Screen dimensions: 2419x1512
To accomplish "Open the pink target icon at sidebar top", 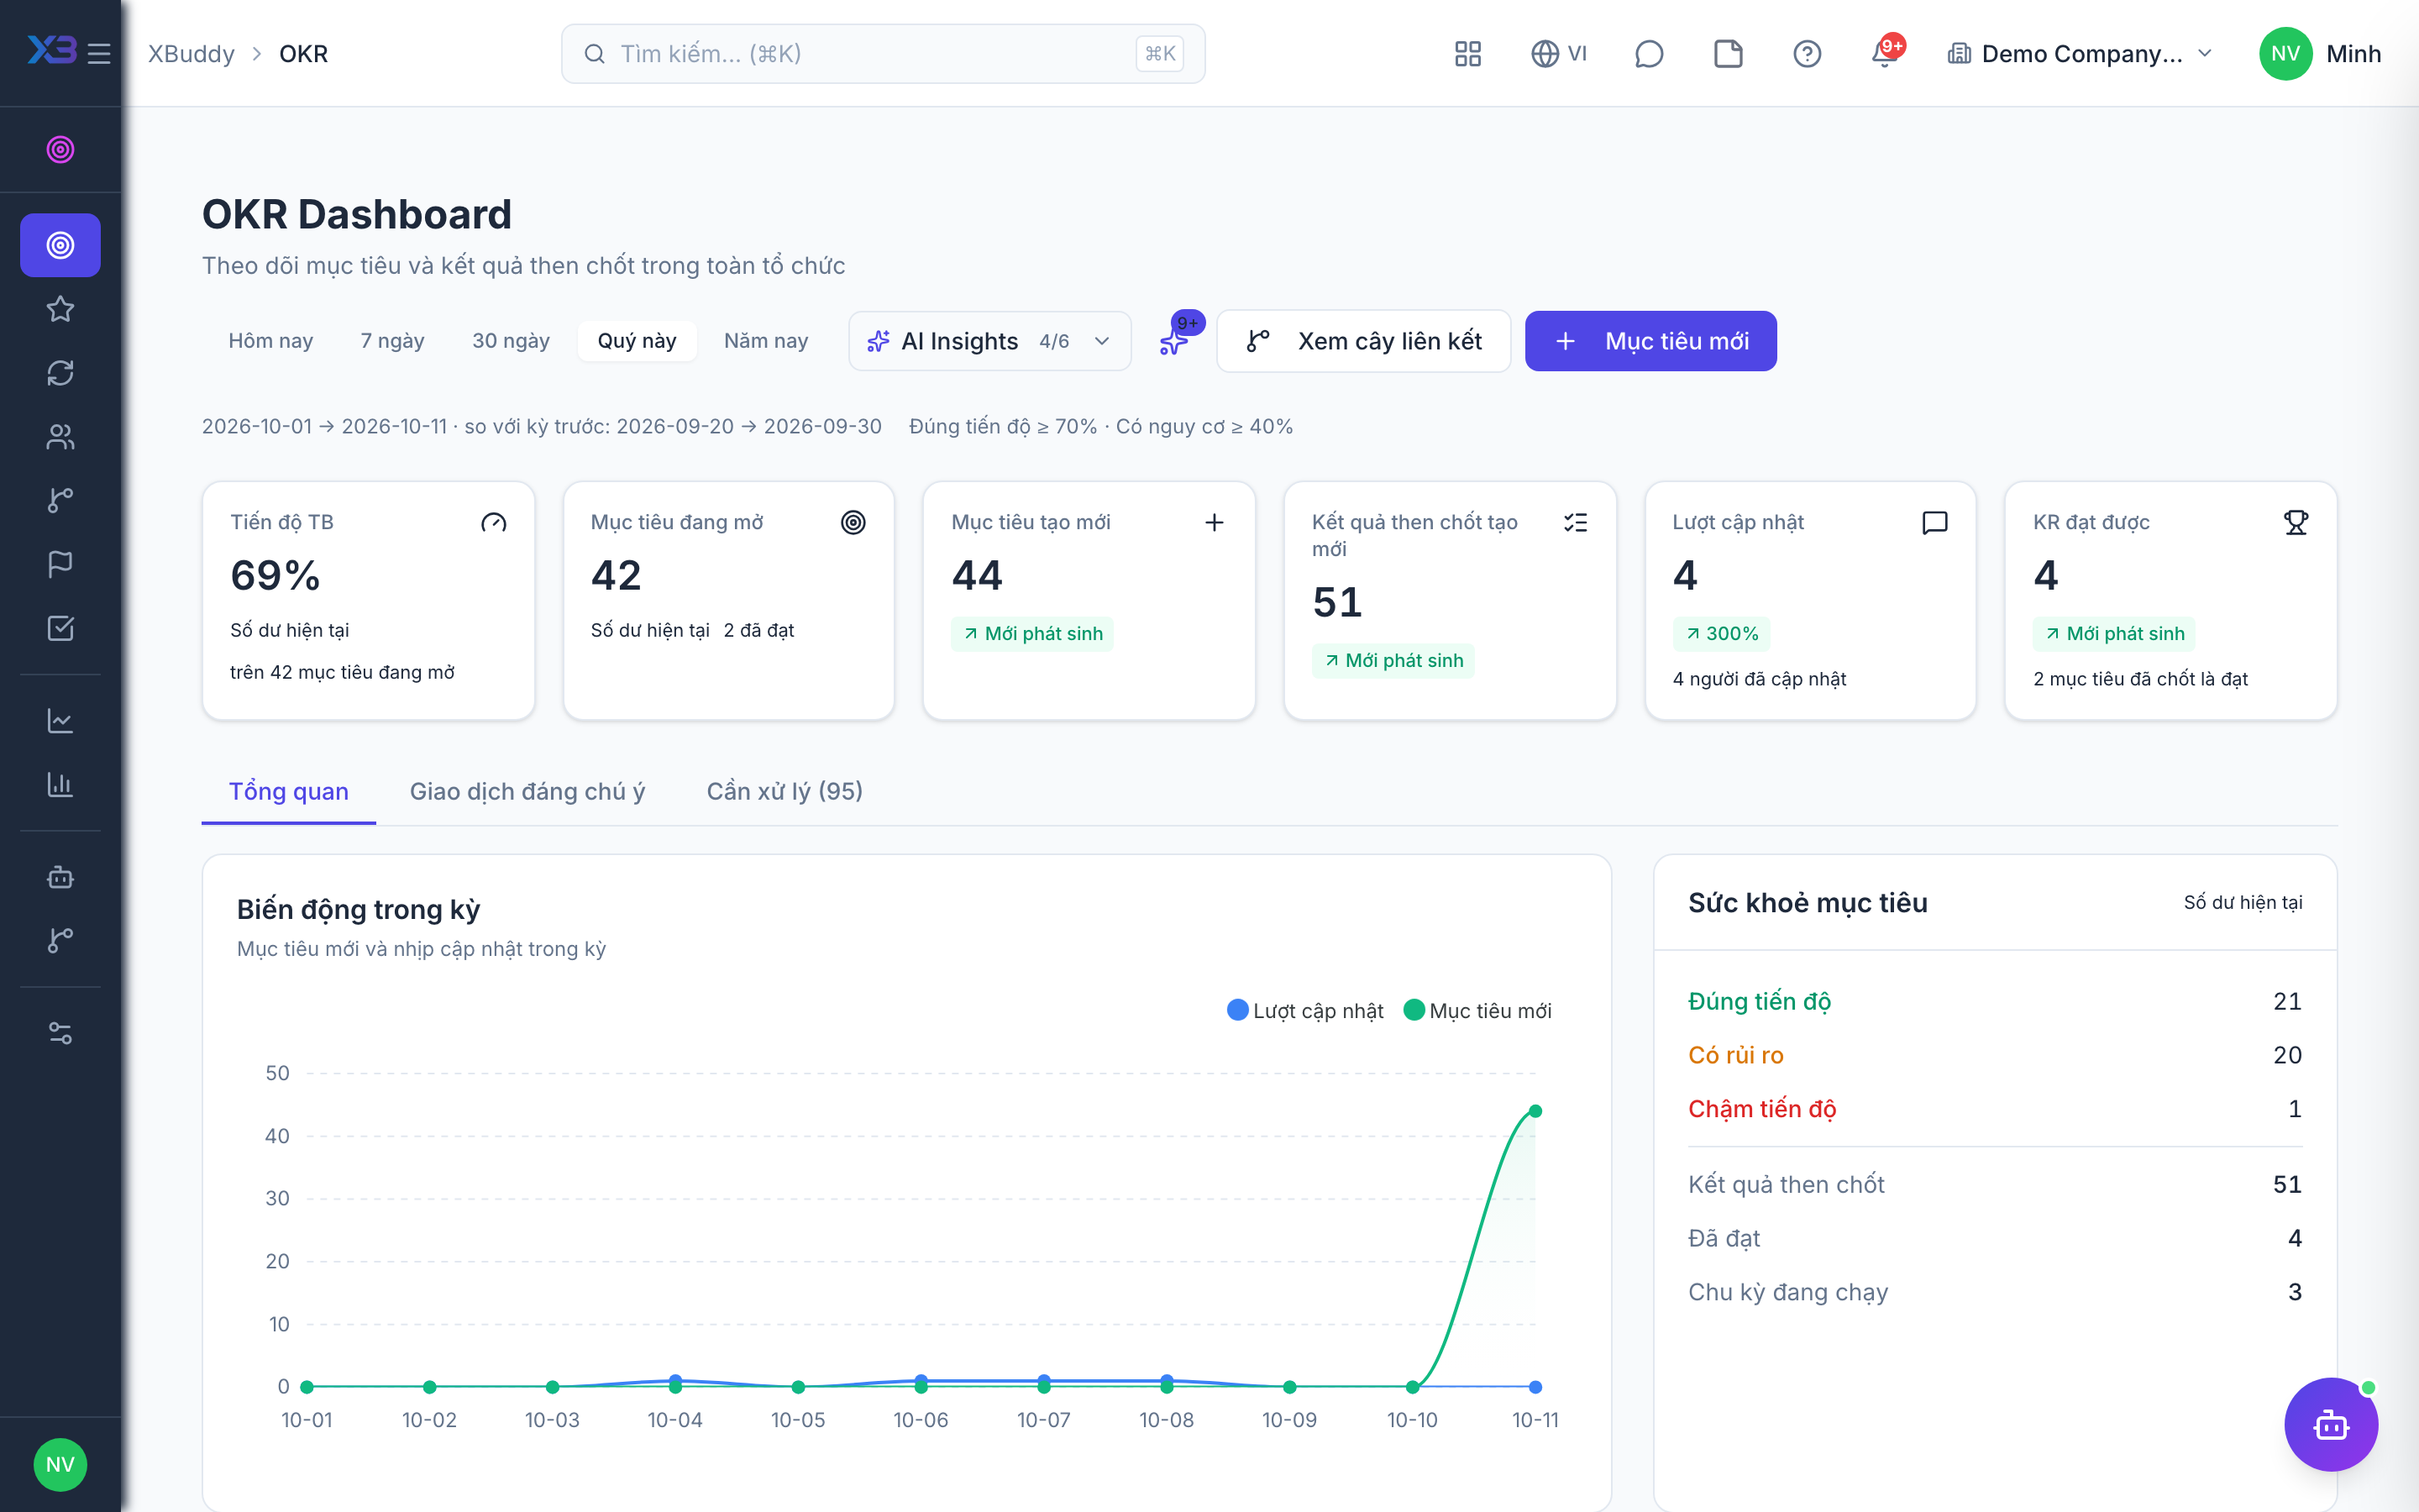I will [60, 149].
